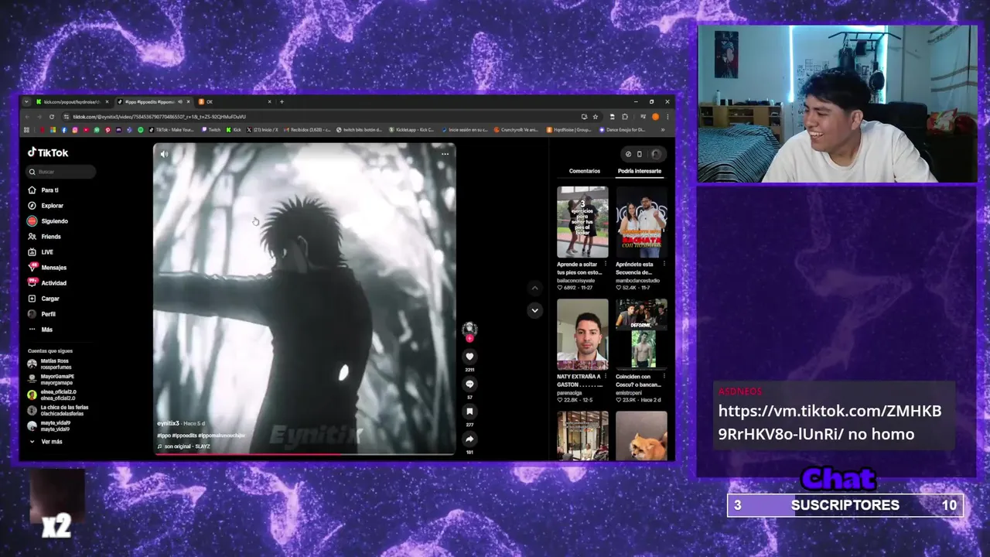Open the creator avatar beside the video
This screenshot has height=557, width=990.
[x=469, y=329]
